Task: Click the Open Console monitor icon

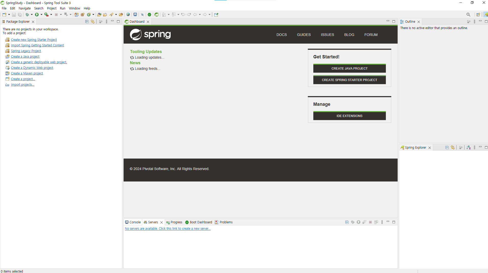Action: pyautogui.click(x=135, y=15)
